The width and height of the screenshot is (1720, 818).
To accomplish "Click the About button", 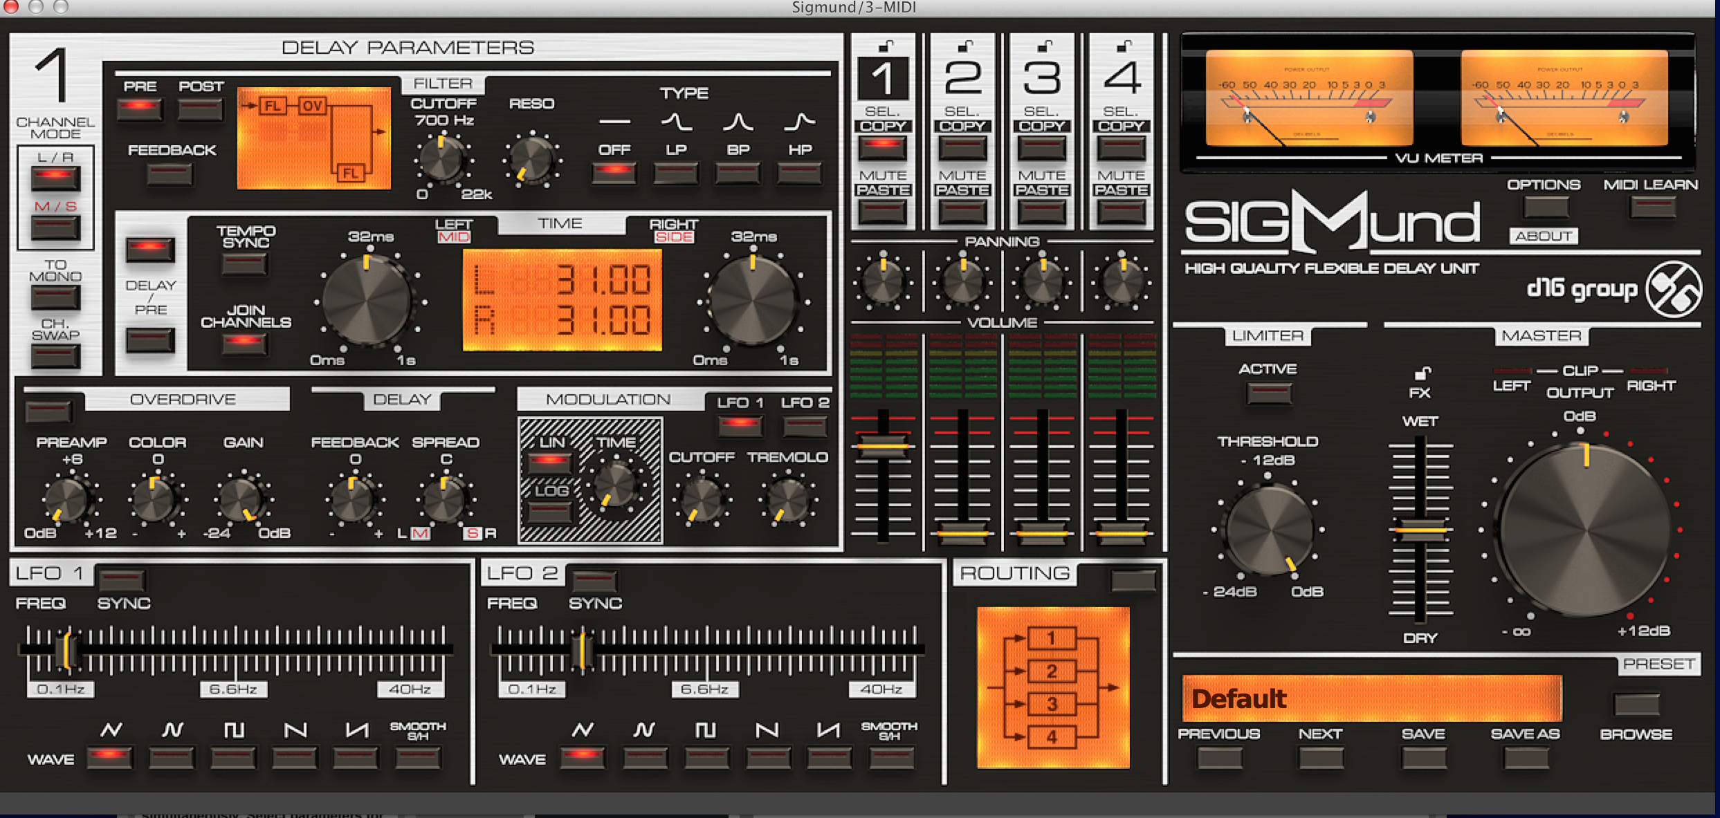I will click(x=1543, y=236).
